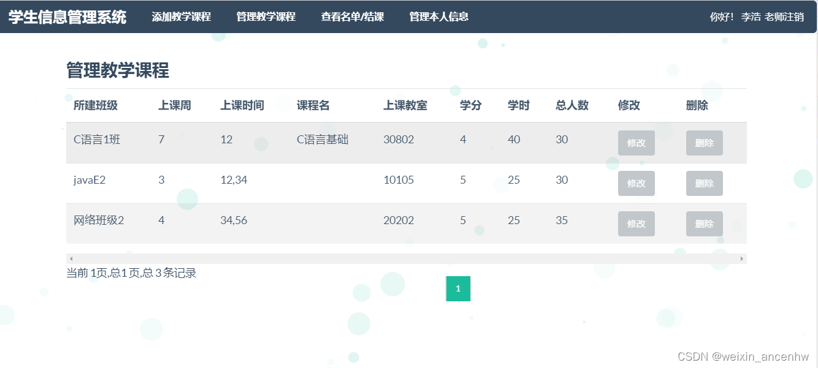Image resolution: width=818 pixels, height=368 pixels.
Task: Click the table scrollbar left arrow
Action: tap(71, 258)
